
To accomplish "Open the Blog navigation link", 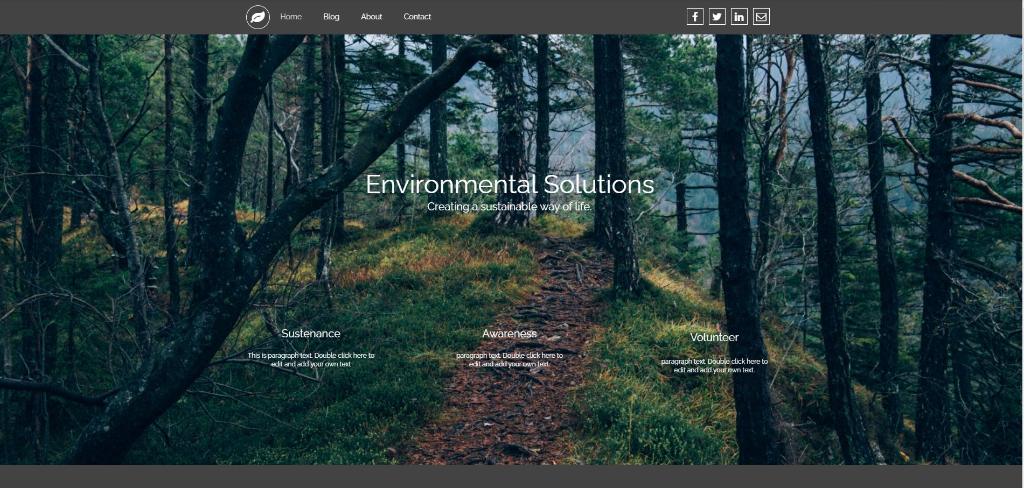I will tap(331, 17).
